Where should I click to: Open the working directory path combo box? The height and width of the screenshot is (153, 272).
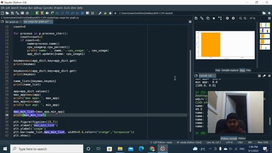[190, 13]
